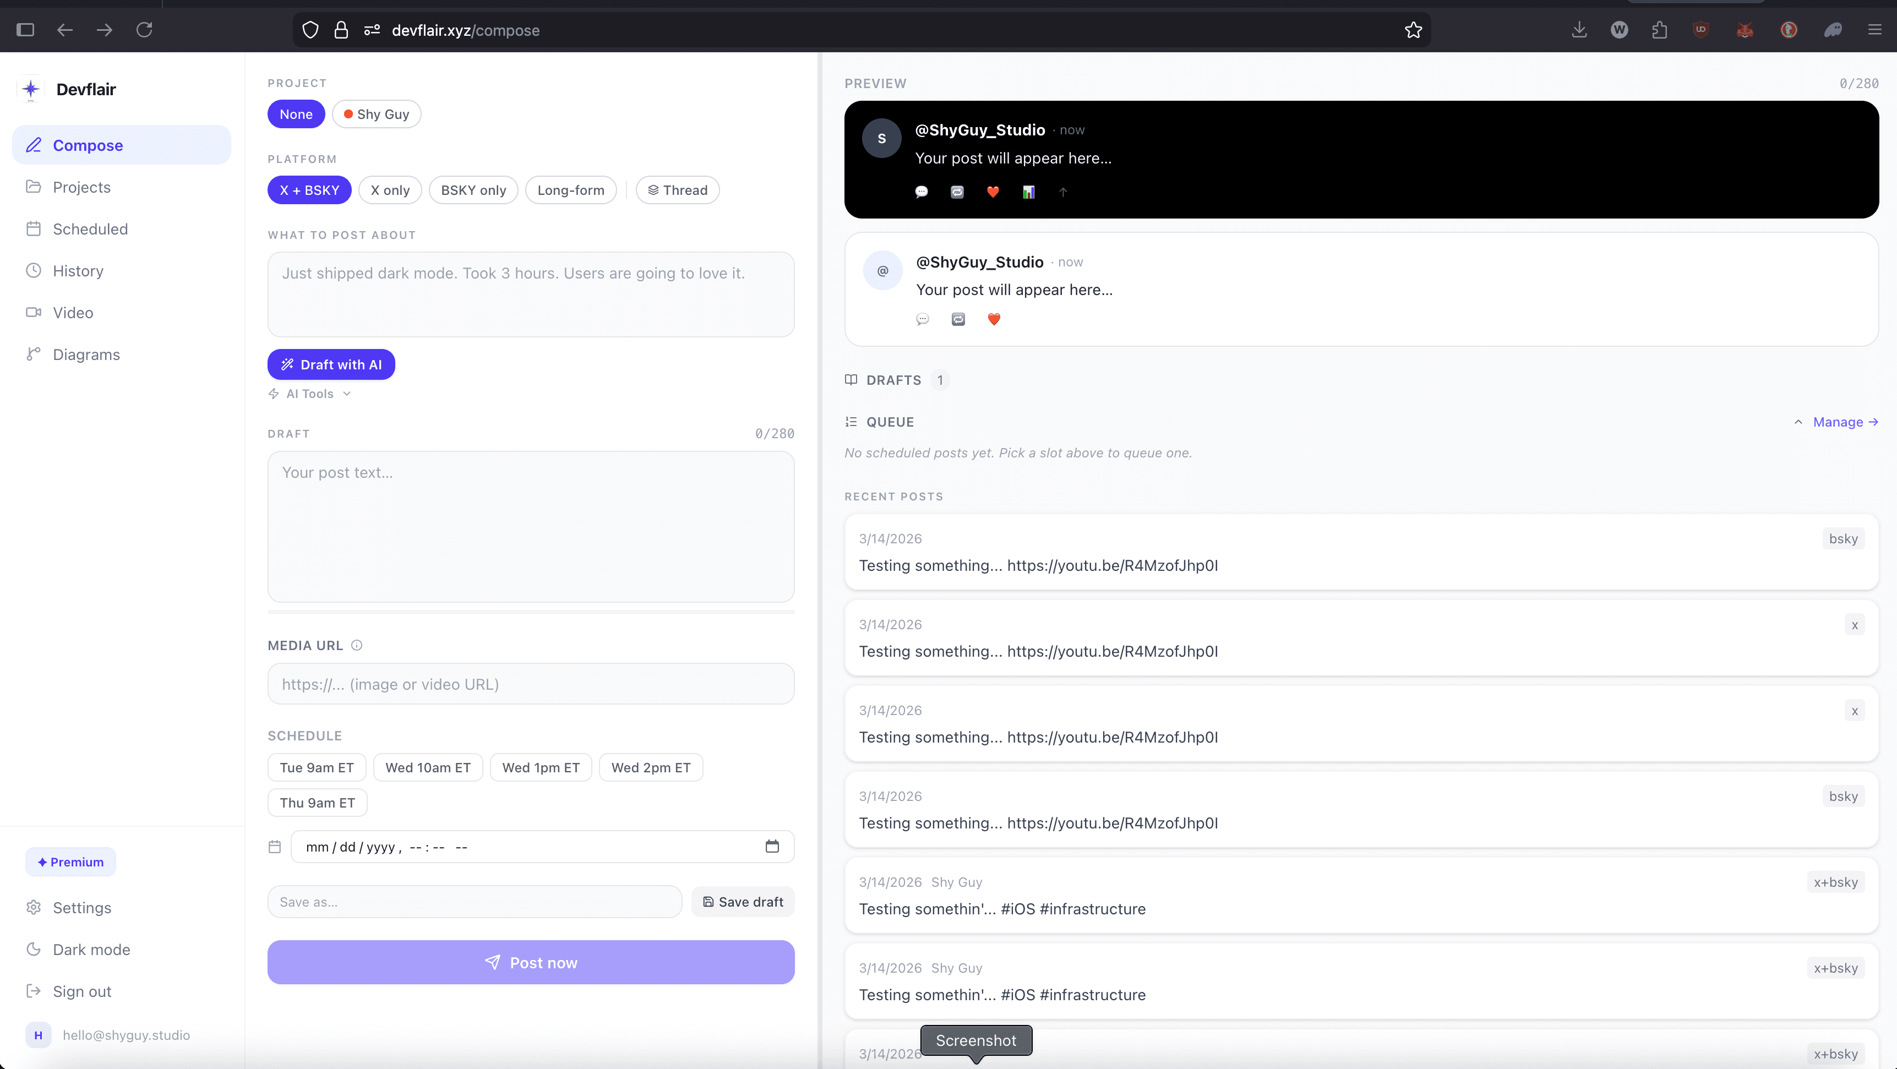Open the Projects section
This screenshot has height=1069, width=1897.
[x=83, y=186]
